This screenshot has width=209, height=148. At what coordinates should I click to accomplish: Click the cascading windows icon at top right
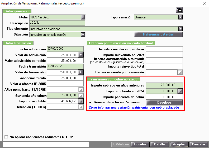[179, 10]
